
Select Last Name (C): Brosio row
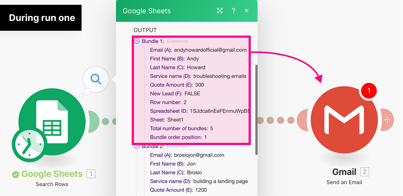[x=176, y=172]
